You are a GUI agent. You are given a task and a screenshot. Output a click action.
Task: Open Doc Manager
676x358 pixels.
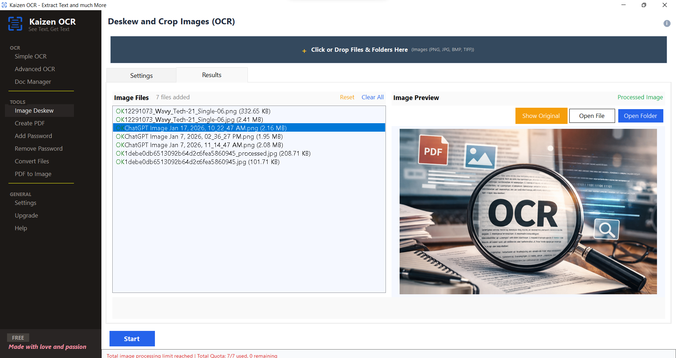[x=32, y=81]
